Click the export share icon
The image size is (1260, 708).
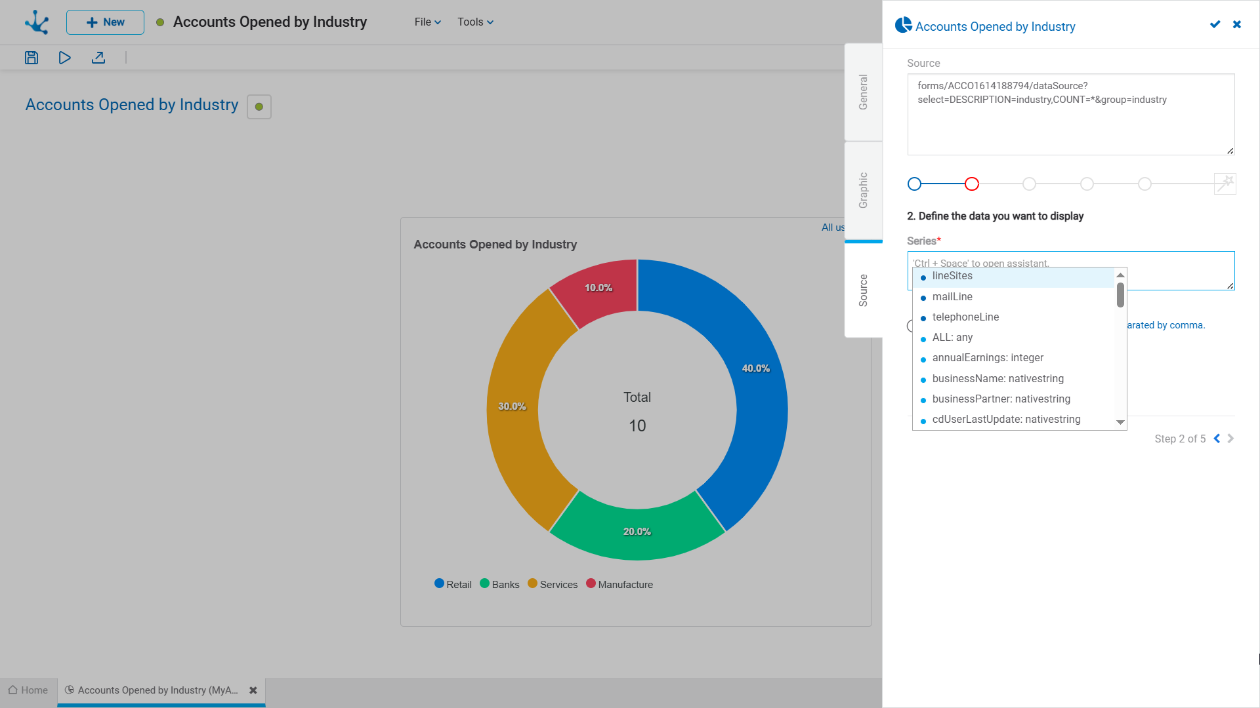click(x=98, y=58)
